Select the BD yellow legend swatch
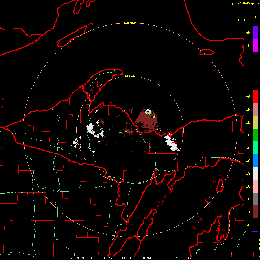 [x=255, y=122]
